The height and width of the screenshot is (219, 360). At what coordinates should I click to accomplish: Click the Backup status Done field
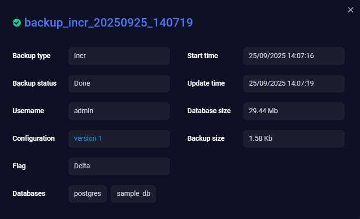(119, 84)
